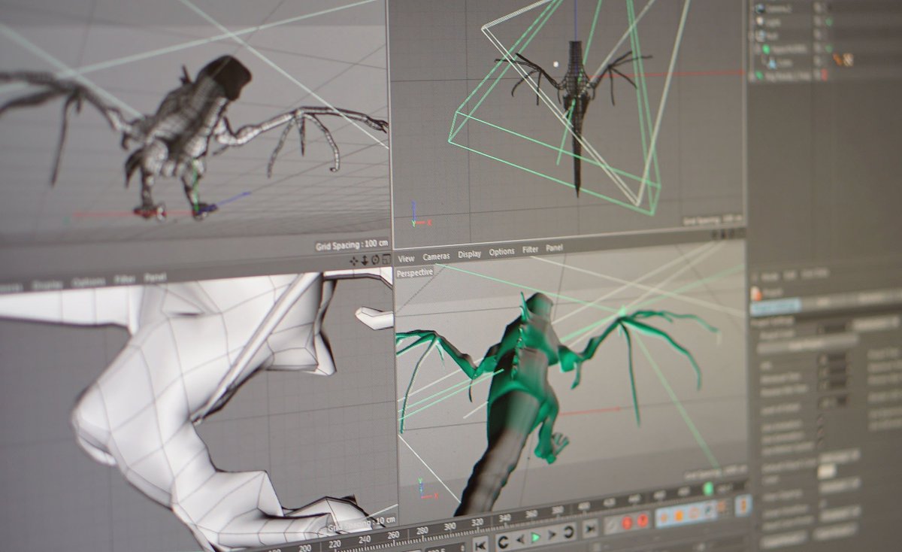Click the go-to-next-frame arrow control
The height and width of the screenshot is (552, 902).
552,534
